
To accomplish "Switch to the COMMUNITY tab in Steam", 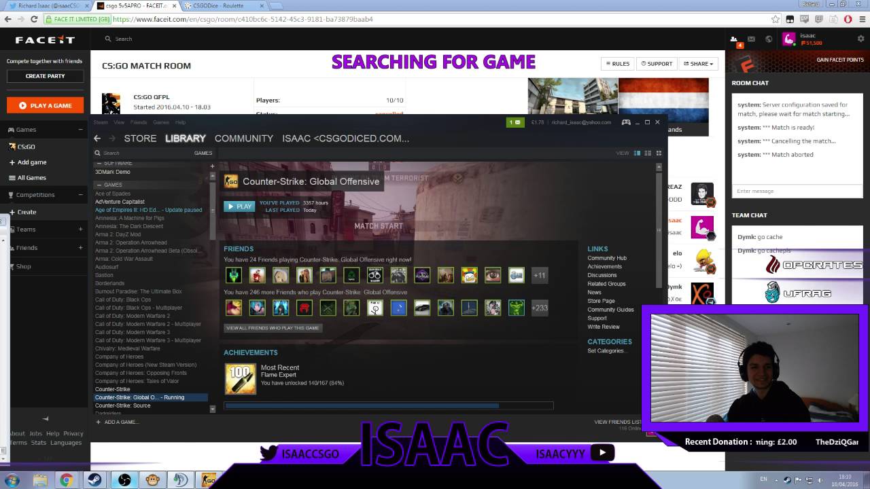I will click(x=244, y=138).
